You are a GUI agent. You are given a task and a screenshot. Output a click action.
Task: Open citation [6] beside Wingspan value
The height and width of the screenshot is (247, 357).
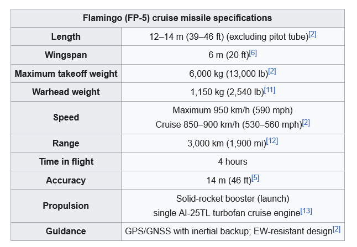coord(253,53)
